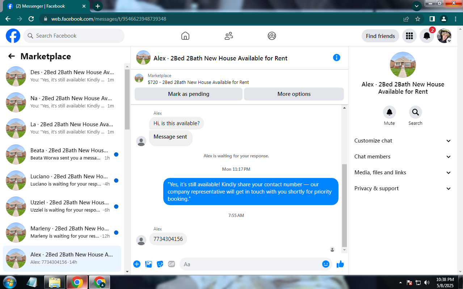The width and height of the screenshot is (463, 289).
Task: Open a new Chrome tab
Action: [x=97, y=6]
